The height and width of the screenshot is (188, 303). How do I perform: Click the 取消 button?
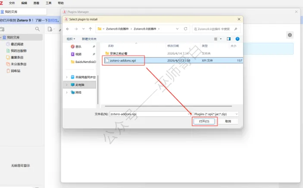coord(228,121)
